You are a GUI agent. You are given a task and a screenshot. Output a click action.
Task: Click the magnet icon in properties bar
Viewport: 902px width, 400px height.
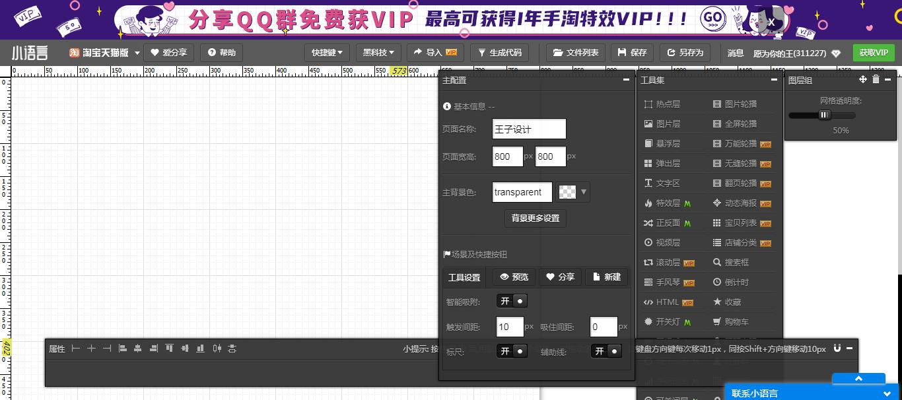pyautogui.click(x=837, y=348)
